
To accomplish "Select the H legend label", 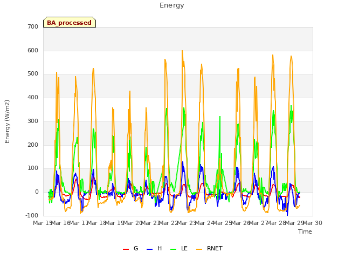I will [x=160, y=248].
